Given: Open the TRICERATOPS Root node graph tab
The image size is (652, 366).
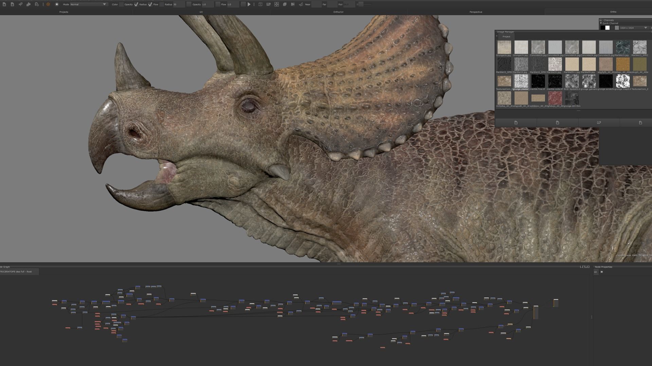Looking at the screenshot, I should pyautogui.click(x=19, y=272).
